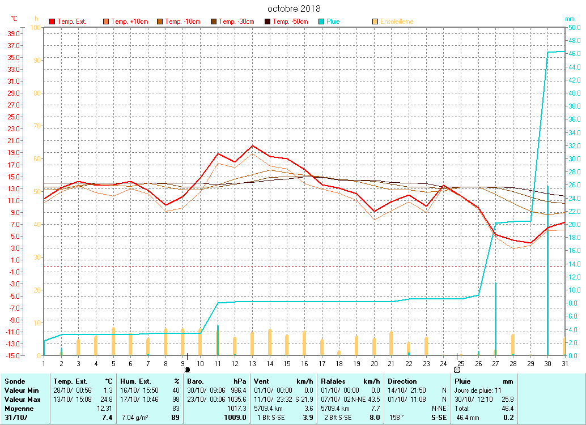This screenshot has height=425, width=586.
Task: Click the Temp. -30cm legend entry
Action: coord(236,22)
